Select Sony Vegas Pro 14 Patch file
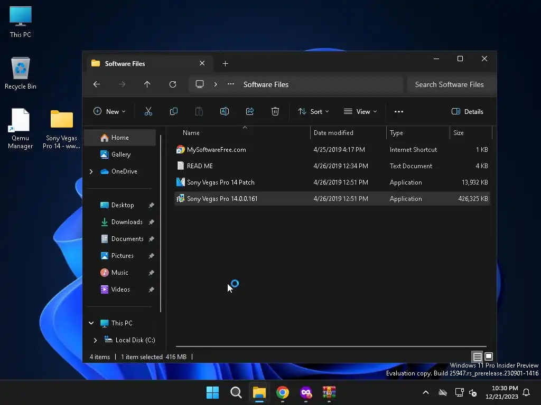The image size is (541, 405). [x=332, y=182]
